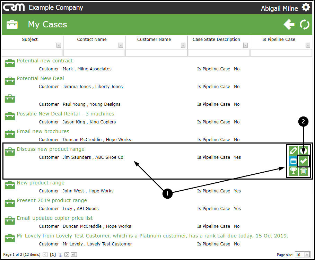Click the trophy action icon
315x260 pixels.
tap(293, 171)
